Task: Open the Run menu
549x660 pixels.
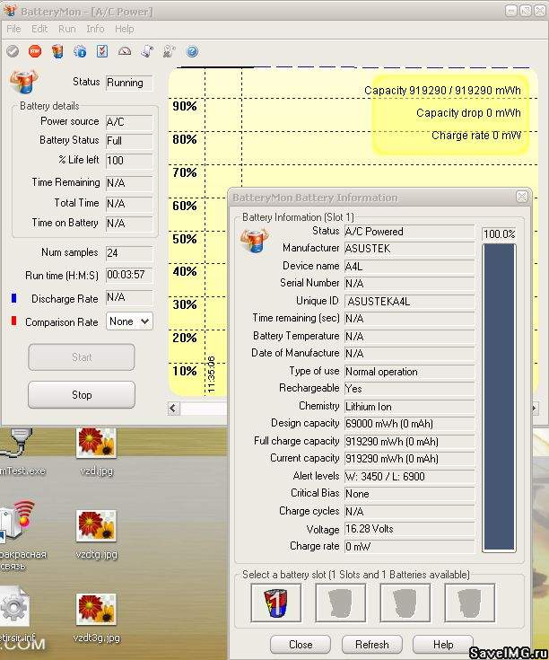Action: 67,29
